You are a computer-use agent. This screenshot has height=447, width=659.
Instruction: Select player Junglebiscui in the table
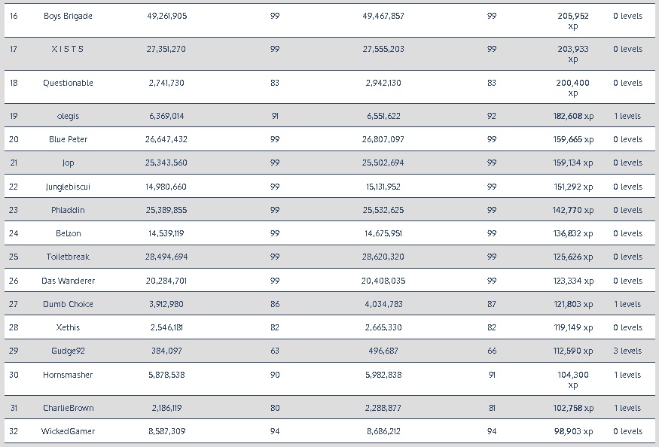(x=68, y=187)
